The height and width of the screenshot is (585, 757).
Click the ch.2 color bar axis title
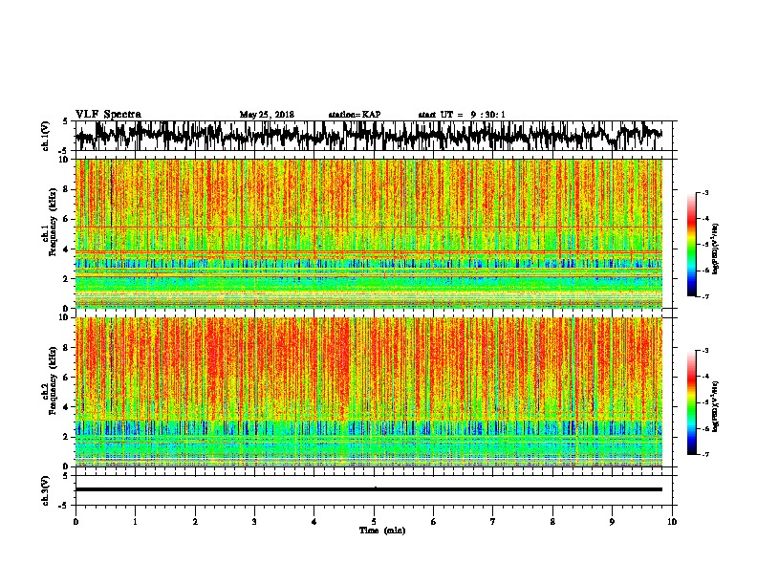[716, 406]
